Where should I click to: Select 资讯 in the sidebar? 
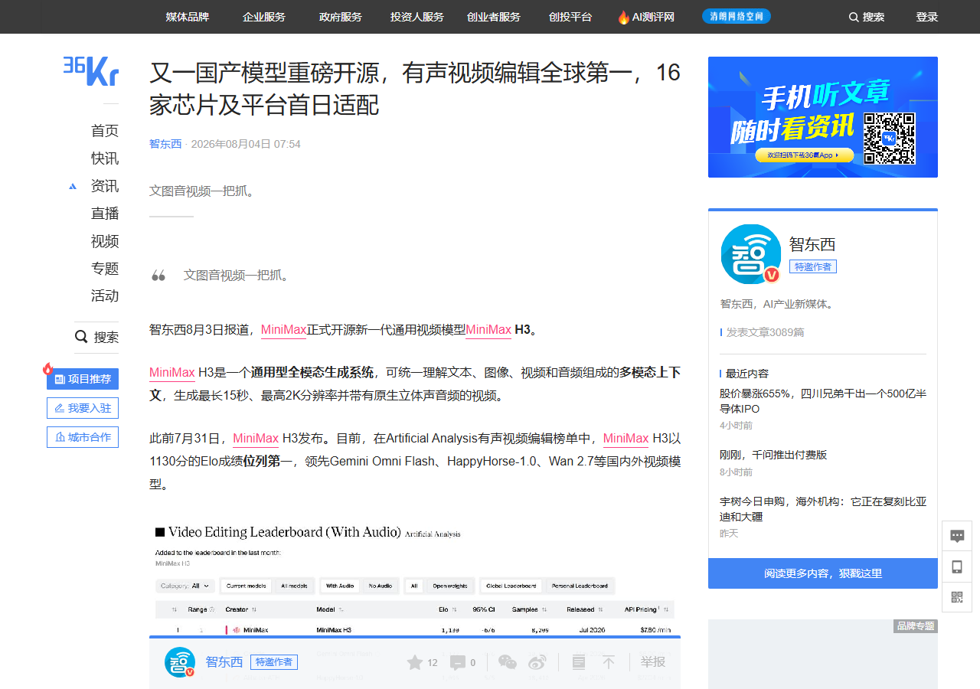tap(105, 186)
